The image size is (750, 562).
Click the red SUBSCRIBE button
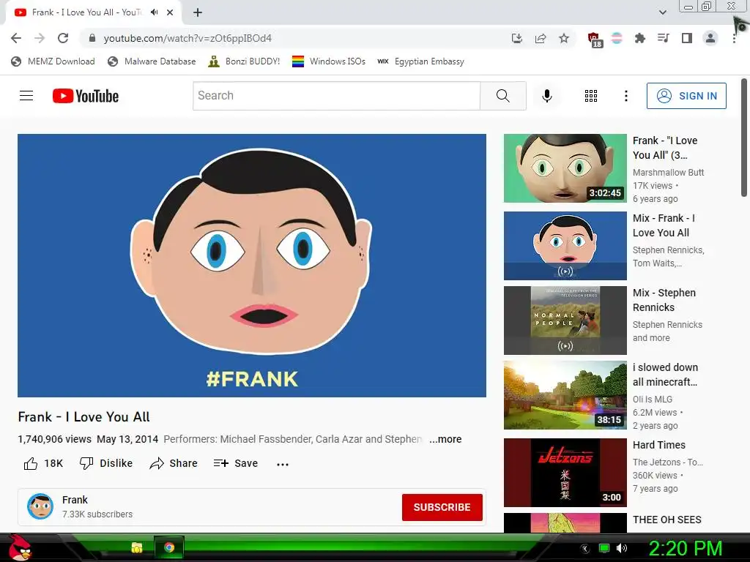[442, 507]
